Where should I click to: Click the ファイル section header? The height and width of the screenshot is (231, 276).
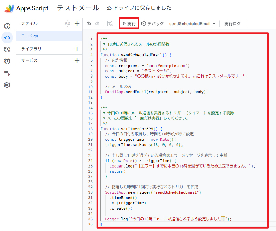tap(29, 23)
